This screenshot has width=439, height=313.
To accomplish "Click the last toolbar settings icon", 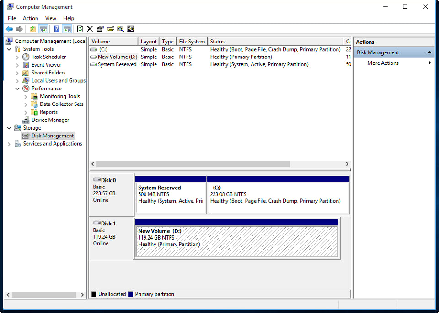I will click(x=131, y=29).
